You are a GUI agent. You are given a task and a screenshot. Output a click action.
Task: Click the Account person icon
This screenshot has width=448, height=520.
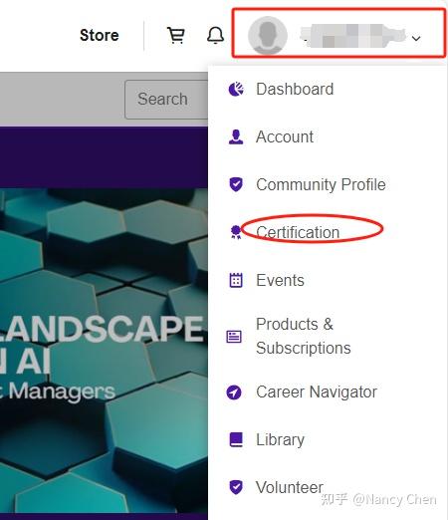[x=236, y=136]
